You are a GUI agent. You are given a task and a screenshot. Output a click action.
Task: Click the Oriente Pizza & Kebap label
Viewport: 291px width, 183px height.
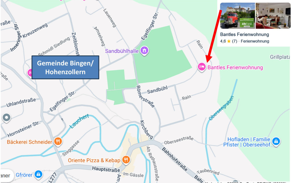pyautogui.click(x=94, y=160)
